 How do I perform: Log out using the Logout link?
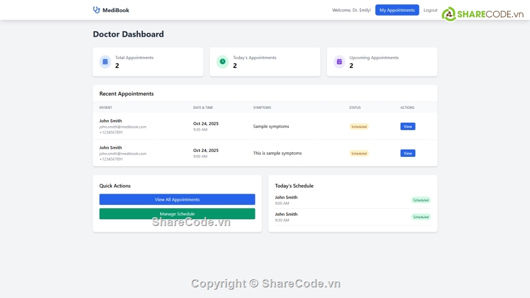(x=430, y=10)
